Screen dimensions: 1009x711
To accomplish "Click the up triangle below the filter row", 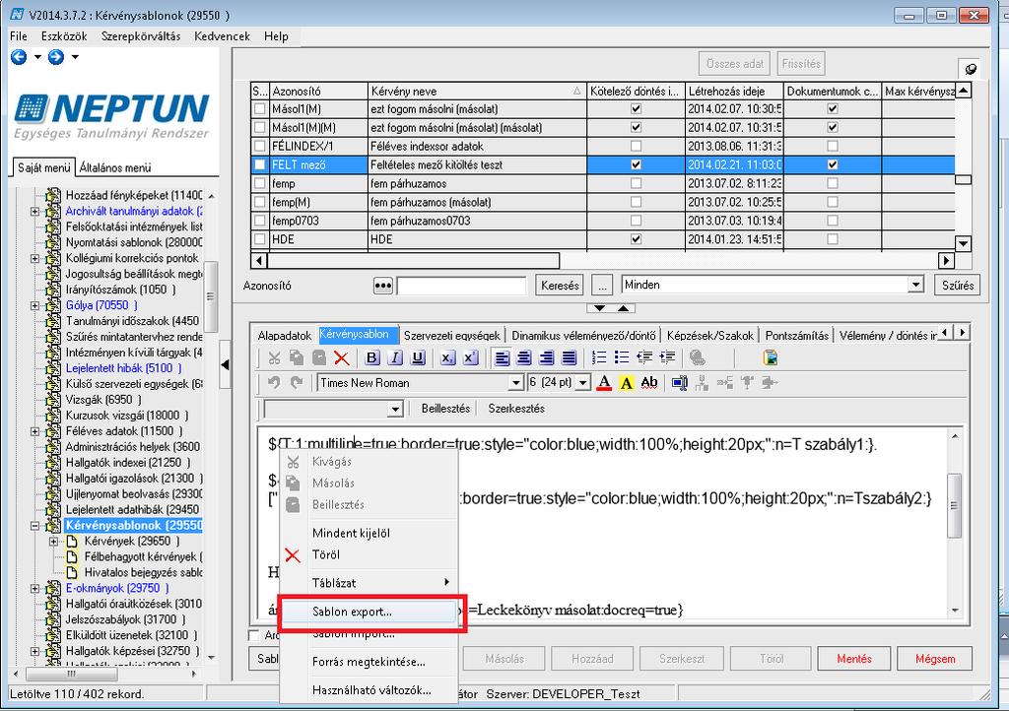I will 623,308.
